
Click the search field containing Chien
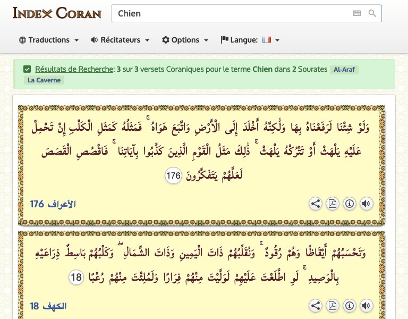click(228, 13)
